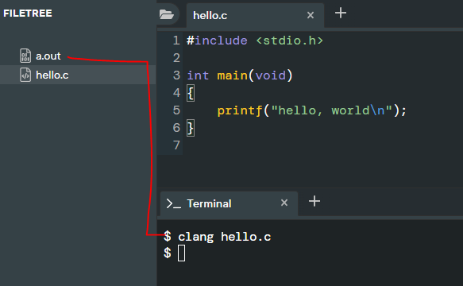Select a.out in the file tree
Image resolution: width=463 pixels, height=286 pixels.
pos(78,56)
